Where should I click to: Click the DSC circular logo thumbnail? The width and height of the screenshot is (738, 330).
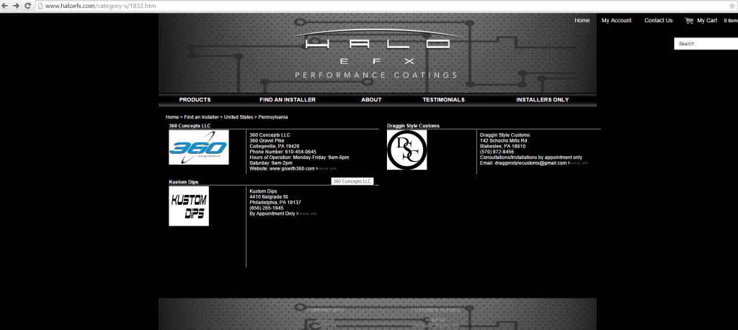(x=406, y=150)
